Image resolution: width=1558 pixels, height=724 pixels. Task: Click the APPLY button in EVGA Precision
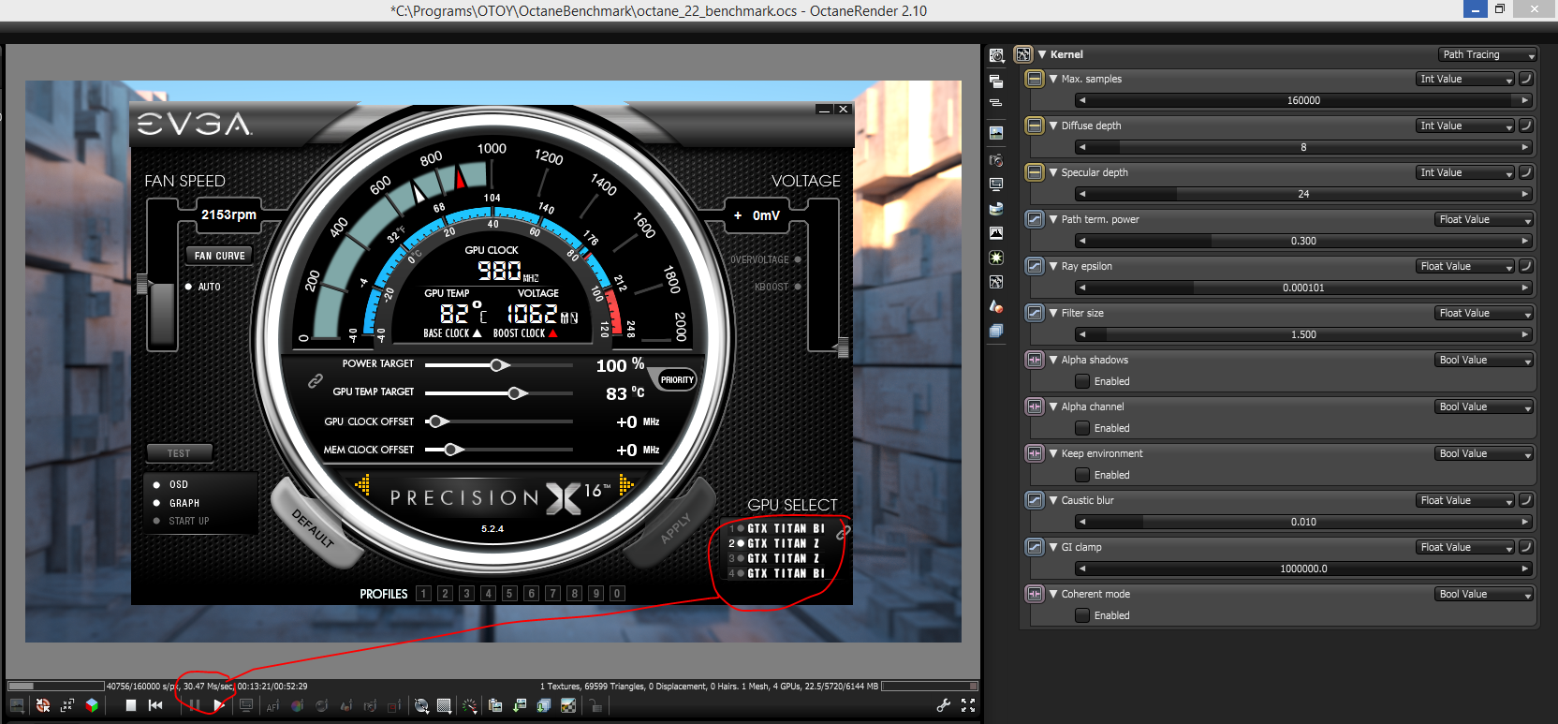tap(674, 527)
